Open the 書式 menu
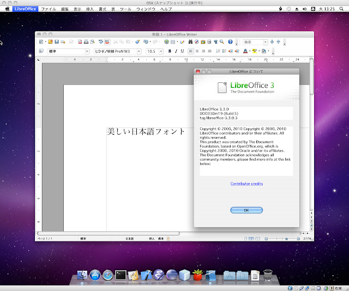349x291 pixels. 103,9
